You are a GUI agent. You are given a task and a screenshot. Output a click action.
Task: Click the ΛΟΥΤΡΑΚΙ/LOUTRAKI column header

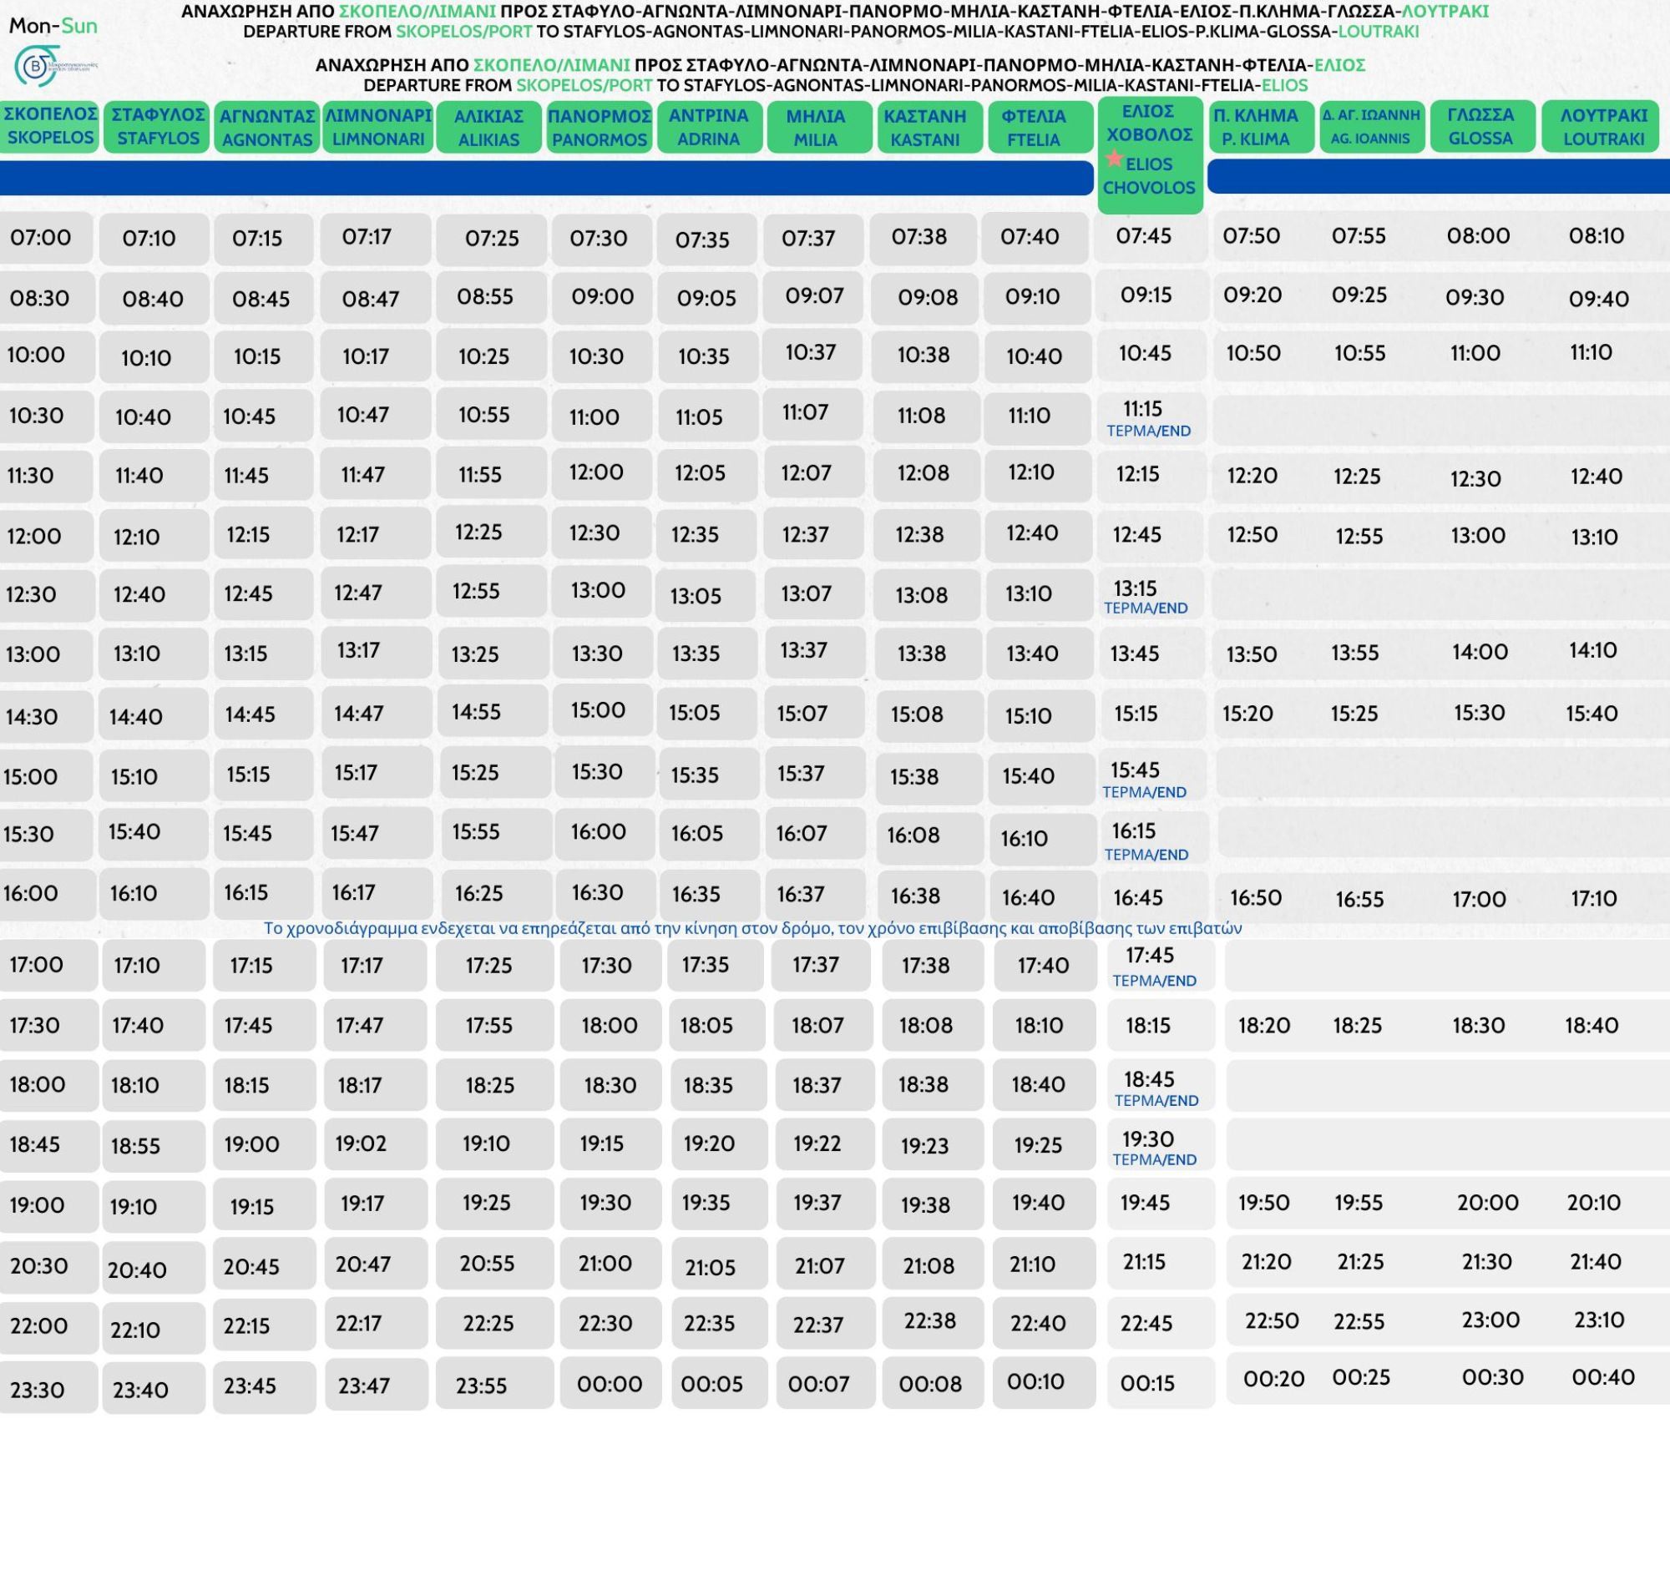point(1609,127)
